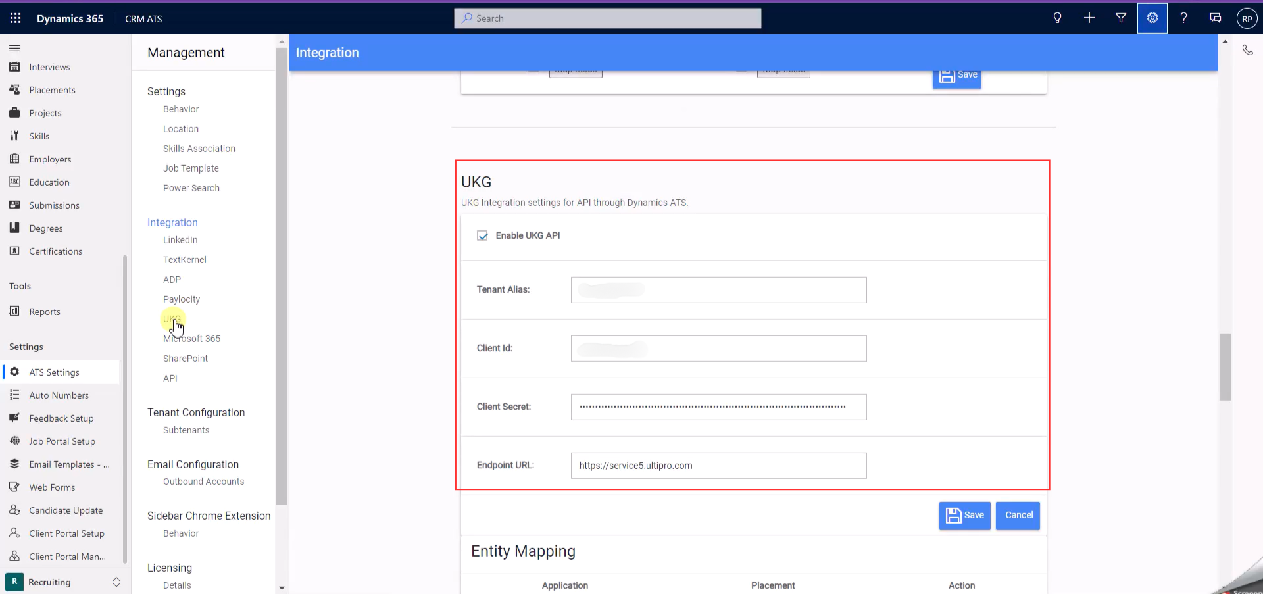
Task: Select the TextKernel integration link
Action: [185, 260]
